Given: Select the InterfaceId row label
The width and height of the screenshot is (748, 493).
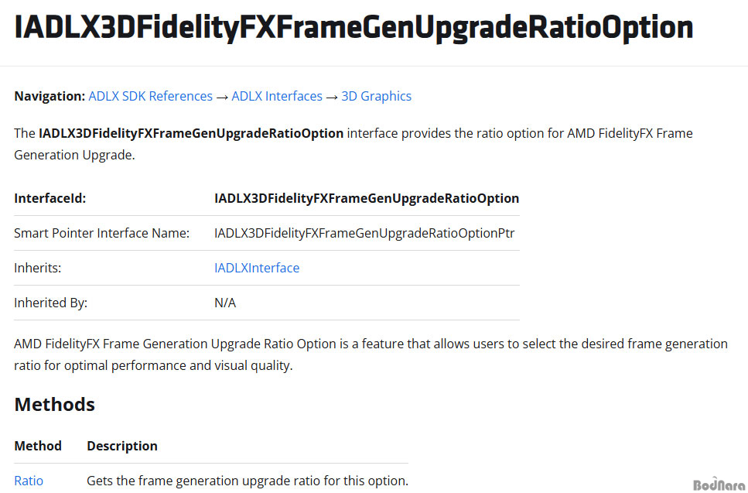Looking at the screenshot, I should pyautogui.click(x=50, y=198).
